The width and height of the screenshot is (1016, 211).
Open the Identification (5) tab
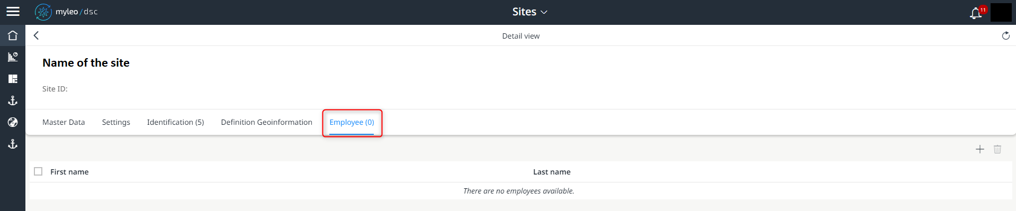point(175,122)
